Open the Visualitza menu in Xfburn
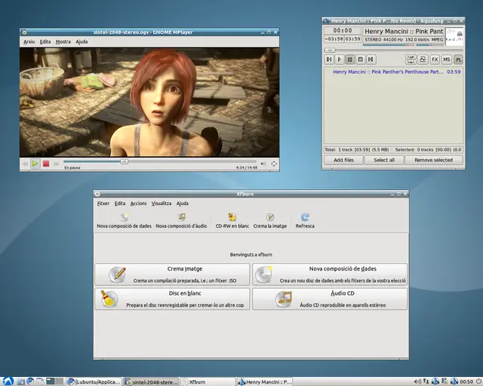The height and width of the screenshot is (386, 483). pyautogui.click(x=162, y=203)
